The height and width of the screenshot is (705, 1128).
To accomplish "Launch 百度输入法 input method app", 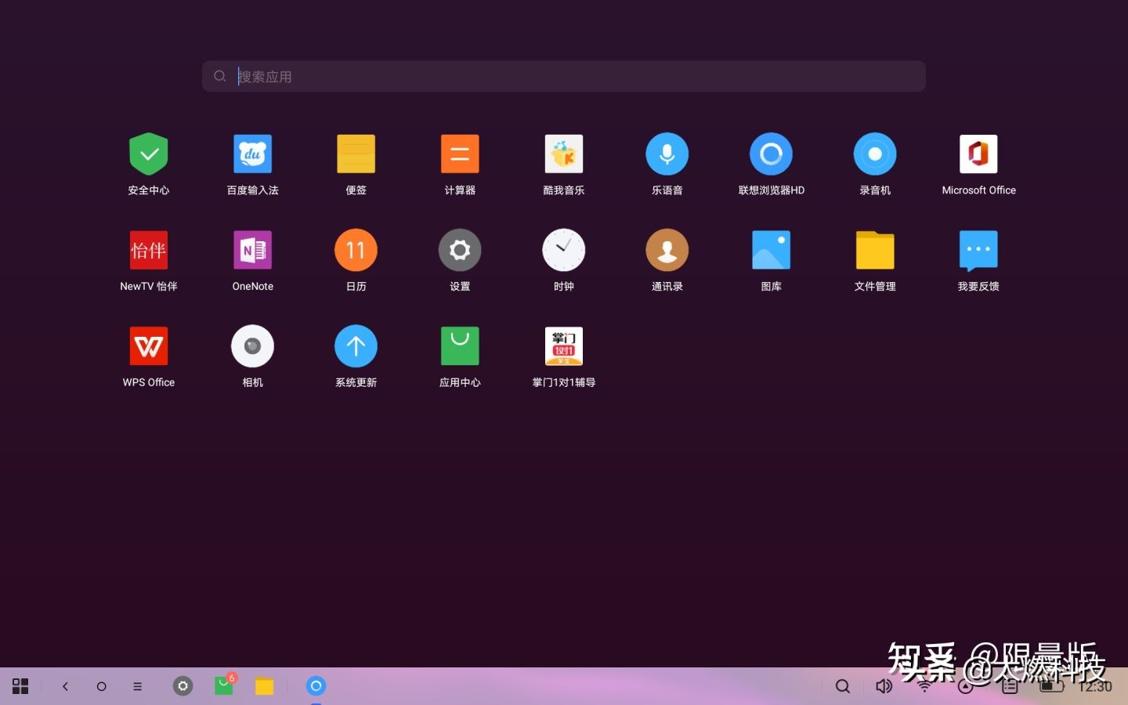I will pos(252,154).
